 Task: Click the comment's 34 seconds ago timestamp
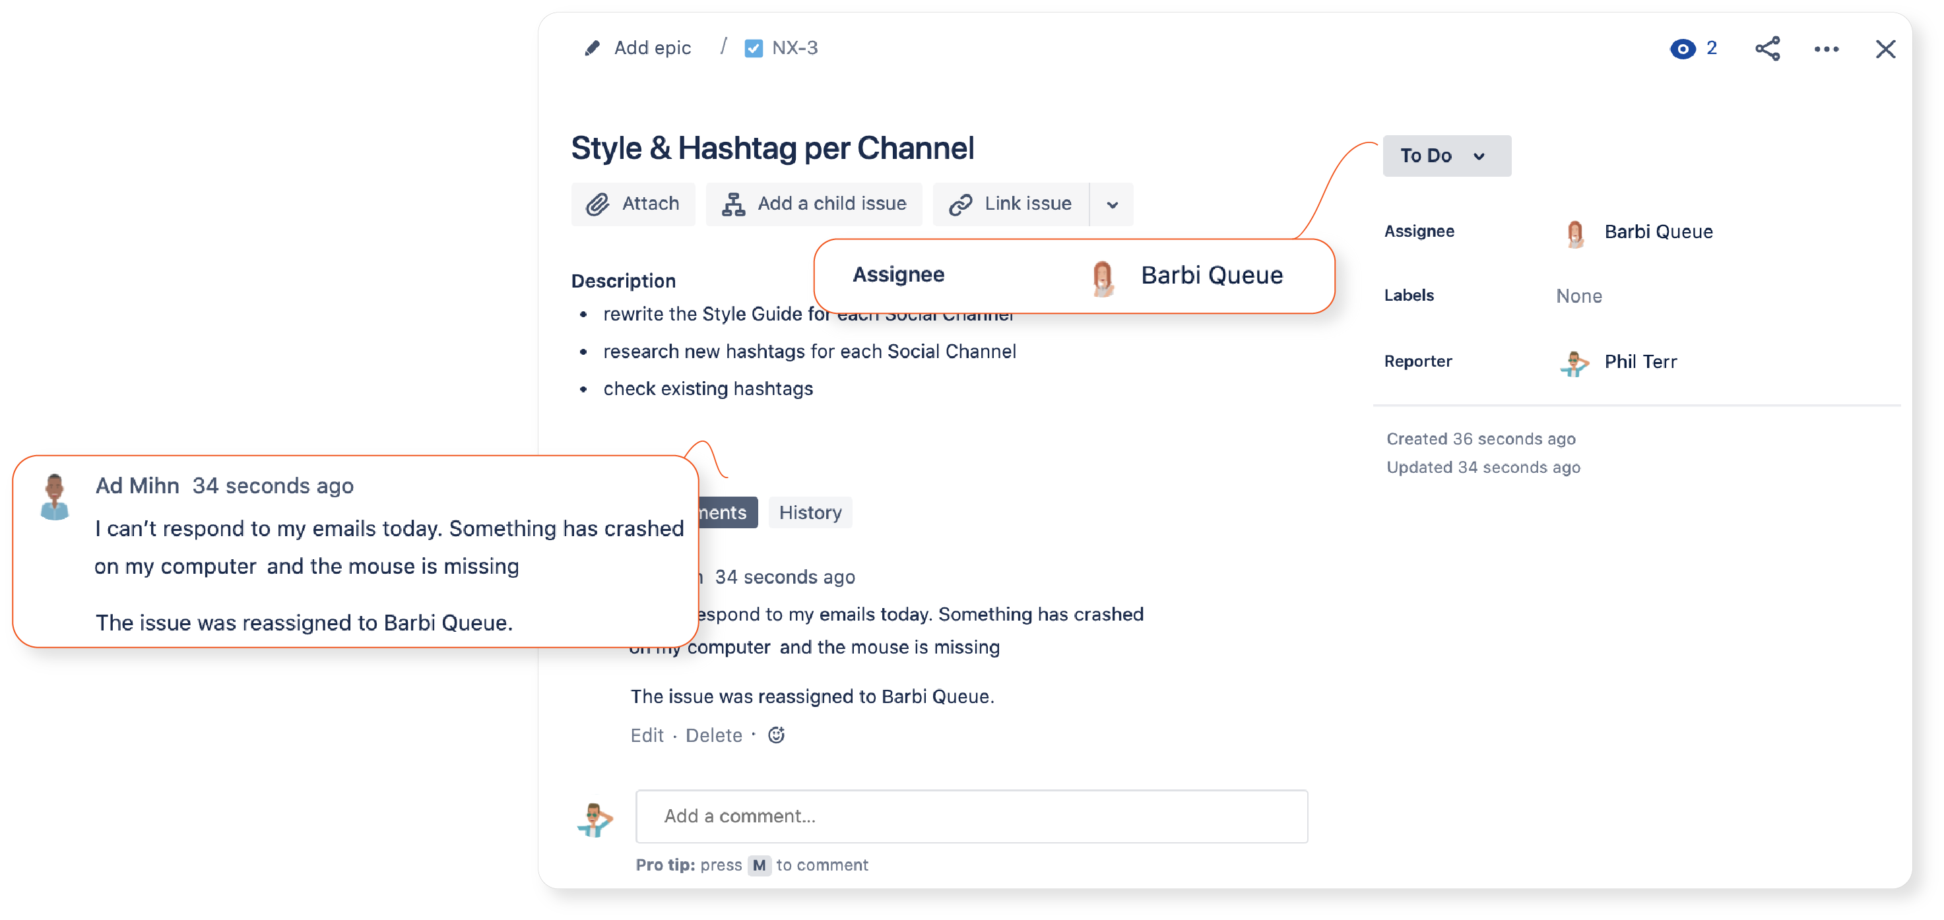point(784,577)
